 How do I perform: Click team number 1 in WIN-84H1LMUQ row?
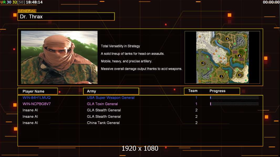click(196, 98)
